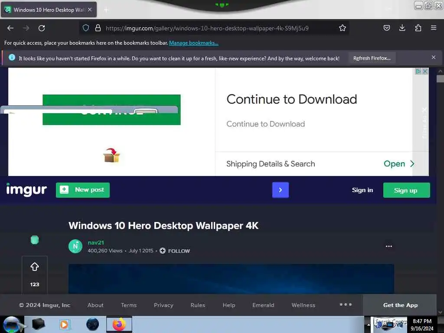Open the Help footer link
The height and width of the screenshot is (333, 444).
[x=229, y=305]
